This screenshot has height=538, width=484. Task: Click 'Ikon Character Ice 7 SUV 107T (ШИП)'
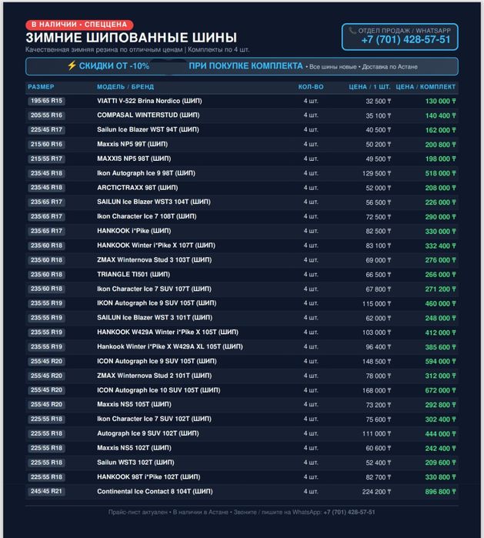coord(154,289)
